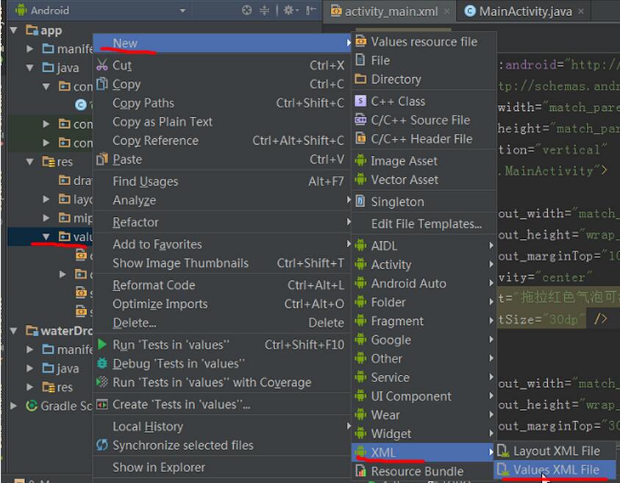The width and height of the screenshot is (620, 483).
Task: Click the collapse all icon in project toolbar
Action: tap(265, 10)
